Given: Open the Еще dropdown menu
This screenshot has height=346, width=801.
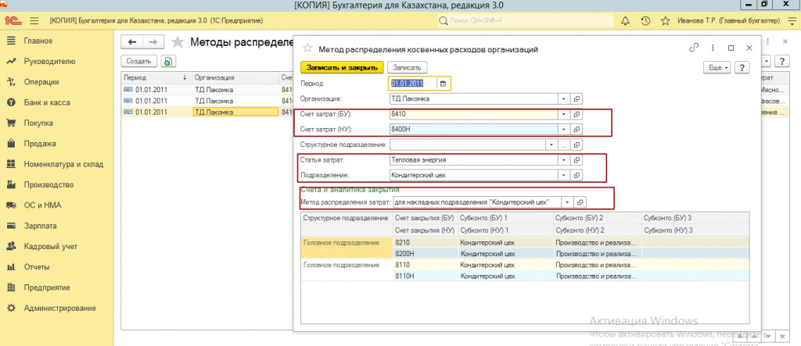Looking at the screenshot, I should [717, 67].
